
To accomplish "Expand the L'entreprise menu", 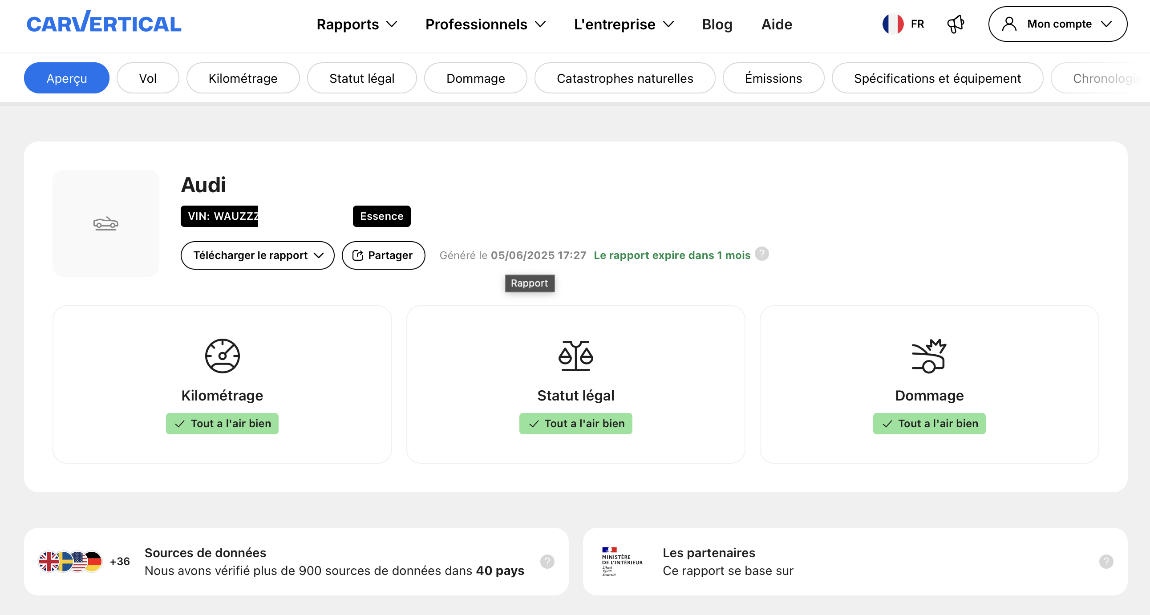I will [624, 24].
